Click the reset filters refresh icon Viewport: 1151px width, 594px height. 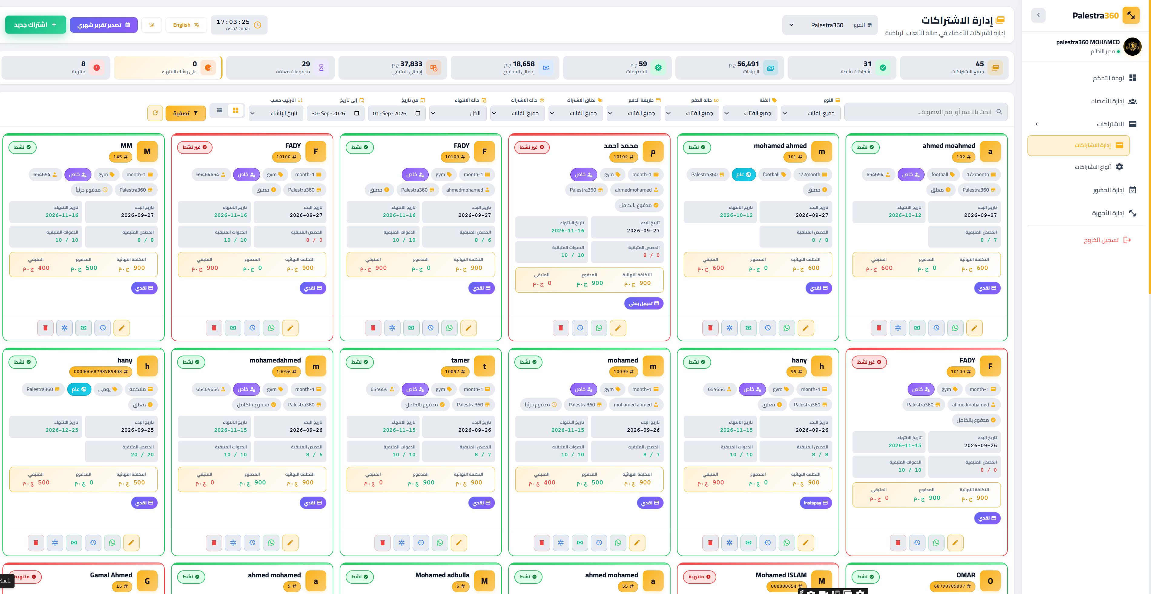coord(155,113)
